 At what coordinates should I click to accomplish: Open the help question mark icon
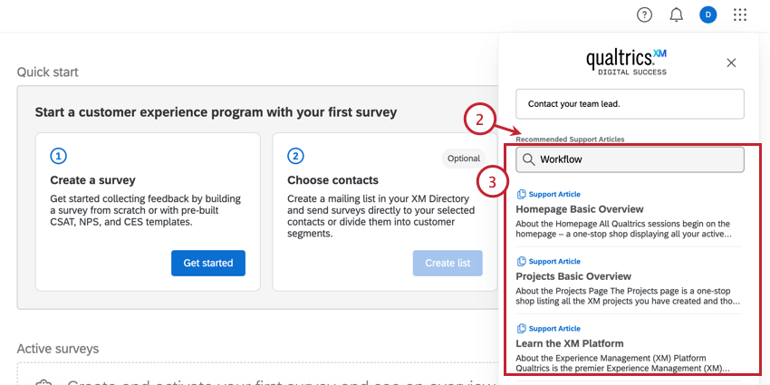[x=644, y=14]
